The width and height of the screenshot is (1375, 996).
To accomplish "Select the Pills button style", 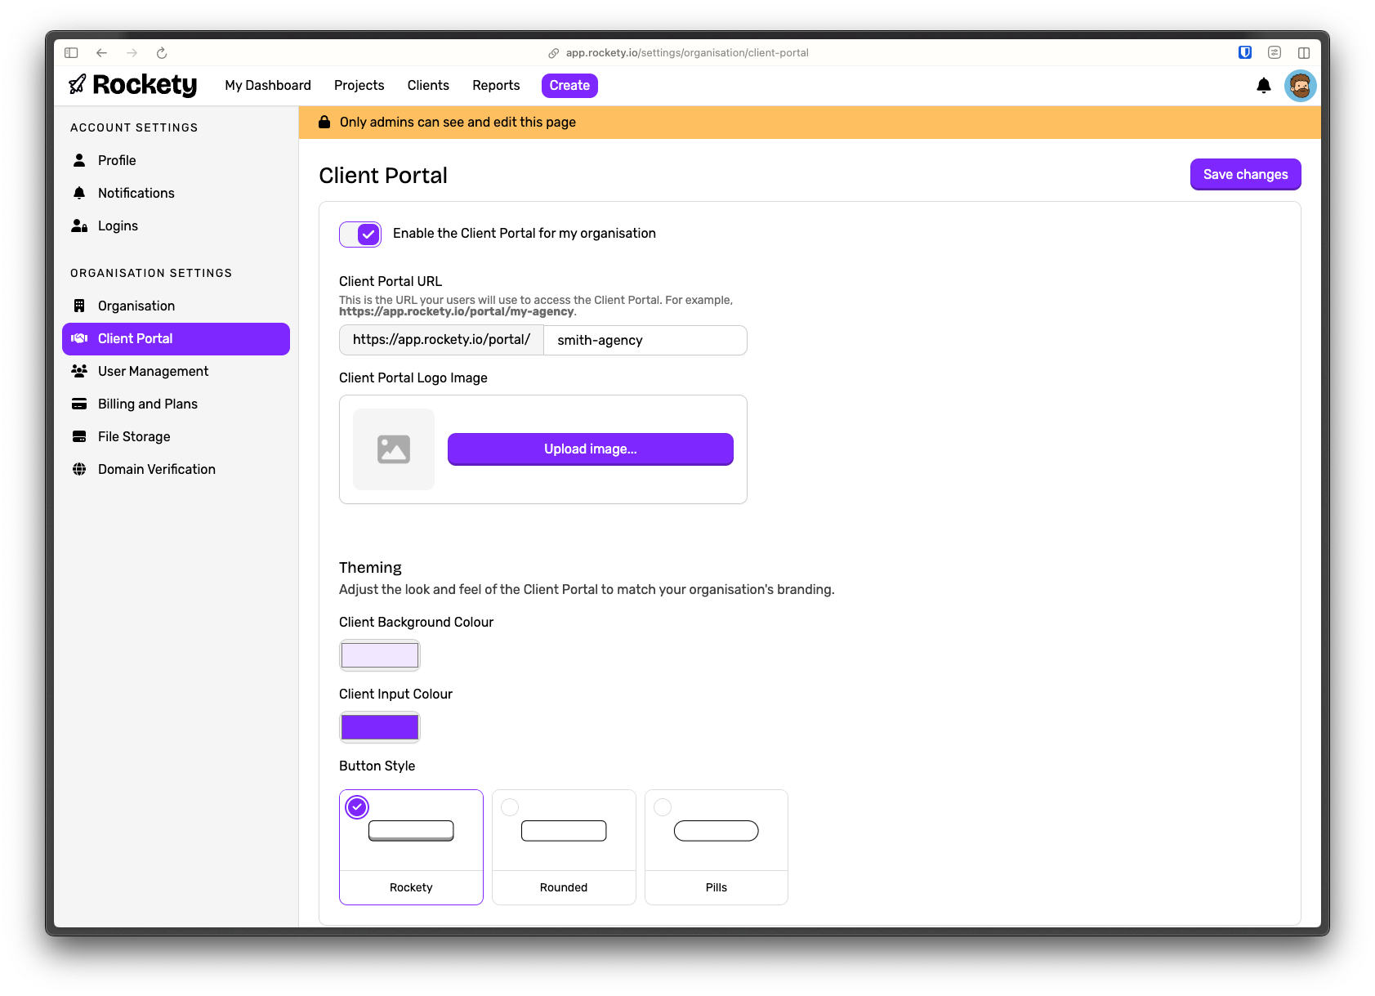I will click(x=716, y=846).
